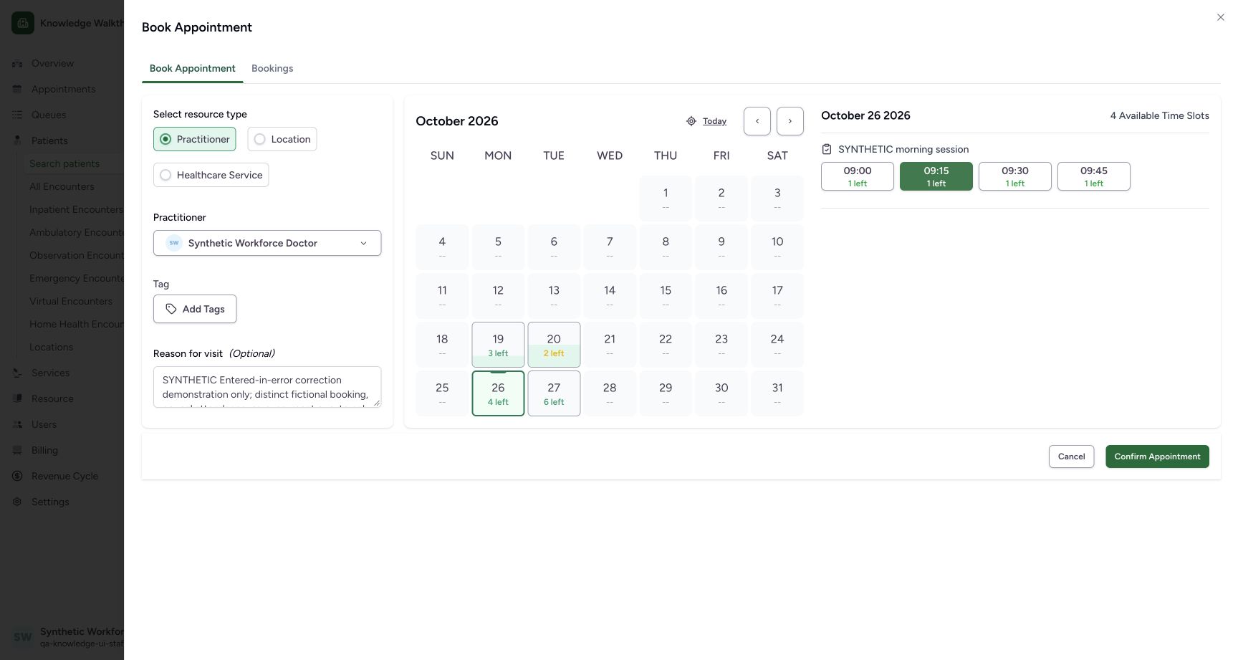The width and height of the screenshot is (1238, 660).
Task: Select October 27 with 6 left
Action: coord(554,393)
